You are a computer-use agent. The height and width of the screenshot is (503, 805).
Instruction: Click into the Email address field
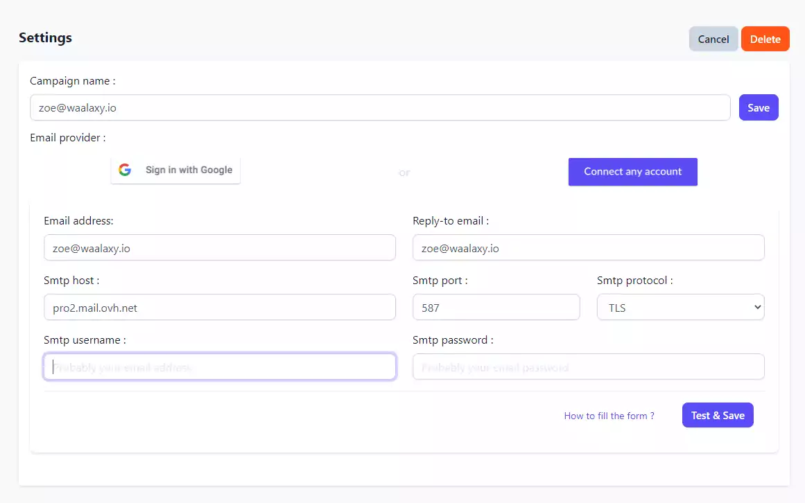click(x=219, y=248)
